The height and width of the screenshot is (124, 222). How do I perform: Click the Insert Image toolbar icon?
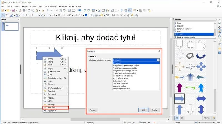[99, 10]
